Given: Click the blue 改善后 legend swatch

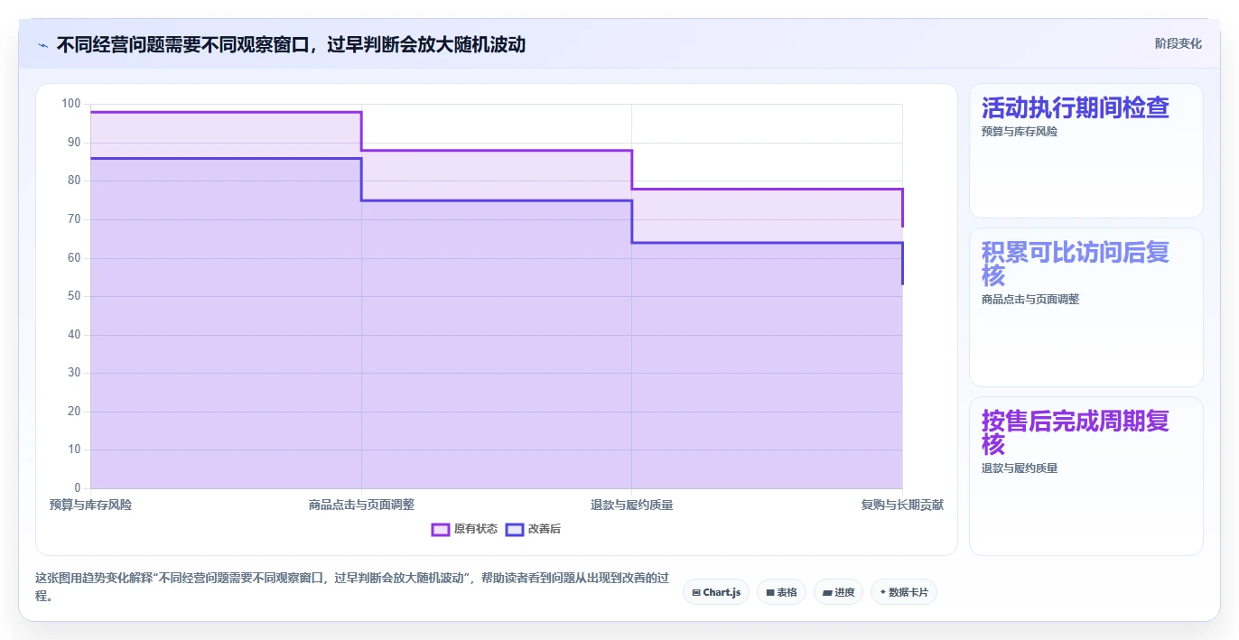Looking at the screenshot, I should point(515,529).
